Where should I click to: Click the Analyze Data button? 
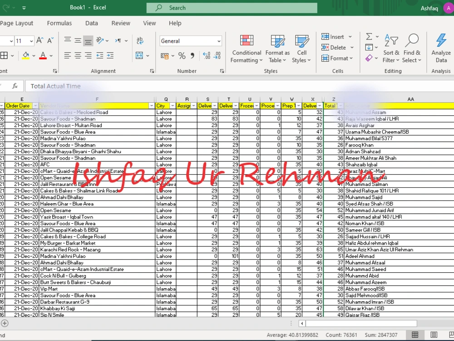441,49
